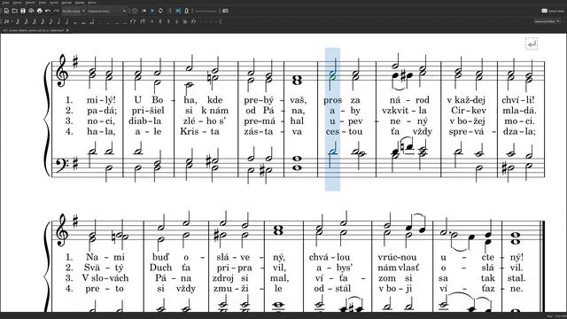Redo action with forward curved arrow
Viewport: 567px width, 319px height.
click(56, 11)
